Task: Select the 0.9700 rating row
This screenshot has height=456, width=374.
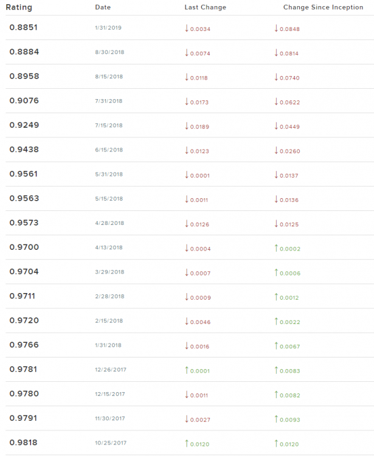Action: (24, 247)
